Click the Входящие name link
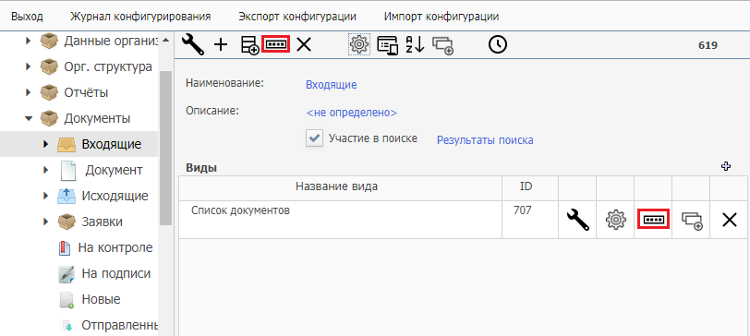 (331, 85)
